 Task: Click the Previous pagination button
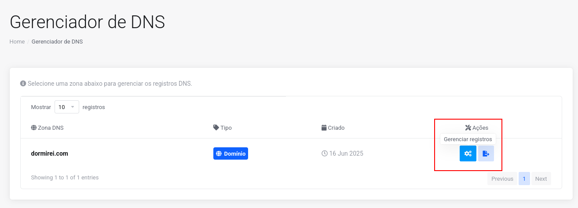pos(502,179)
